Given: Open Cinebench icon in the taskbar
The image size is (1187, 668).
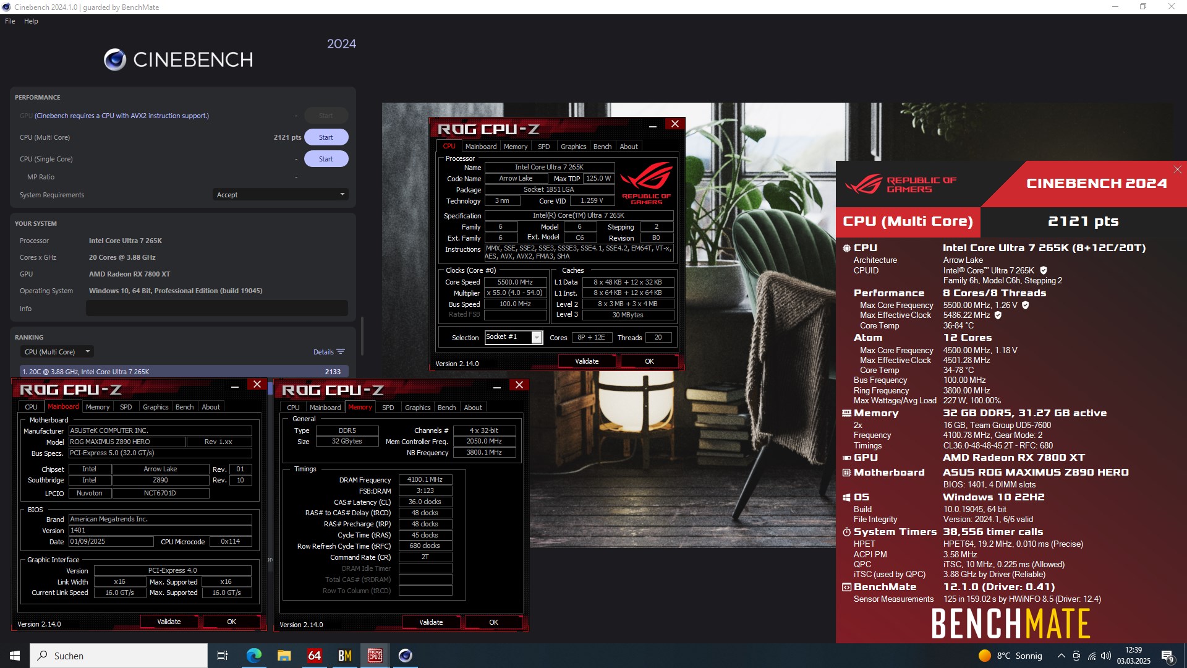Looking at the screenshot, I should point(405,656).
